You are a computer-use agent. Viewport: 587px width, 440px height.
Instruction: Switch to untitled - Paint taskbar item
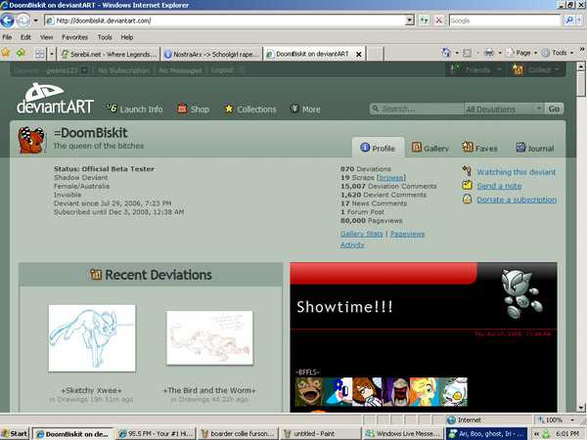[320, 433]
